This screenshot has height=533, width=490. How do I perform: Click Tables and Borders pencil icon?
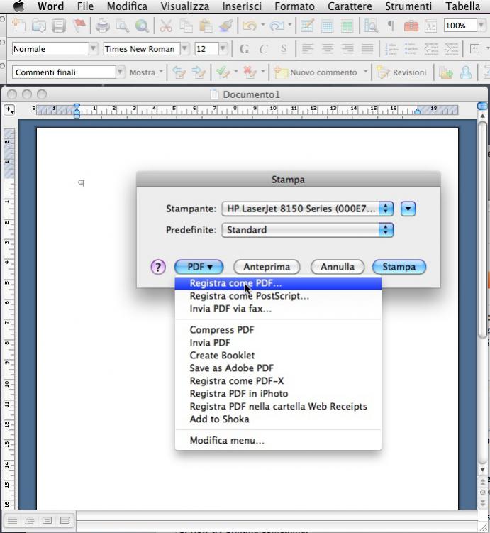click(307, 26)
